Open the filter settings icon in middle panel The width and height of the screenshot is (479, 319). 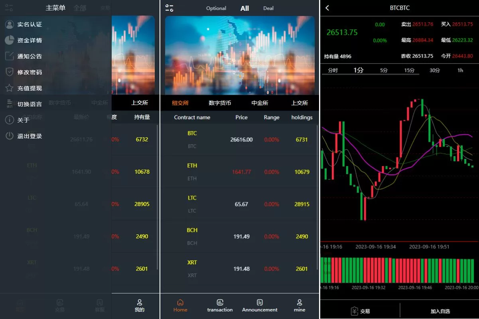pos(169,8)
